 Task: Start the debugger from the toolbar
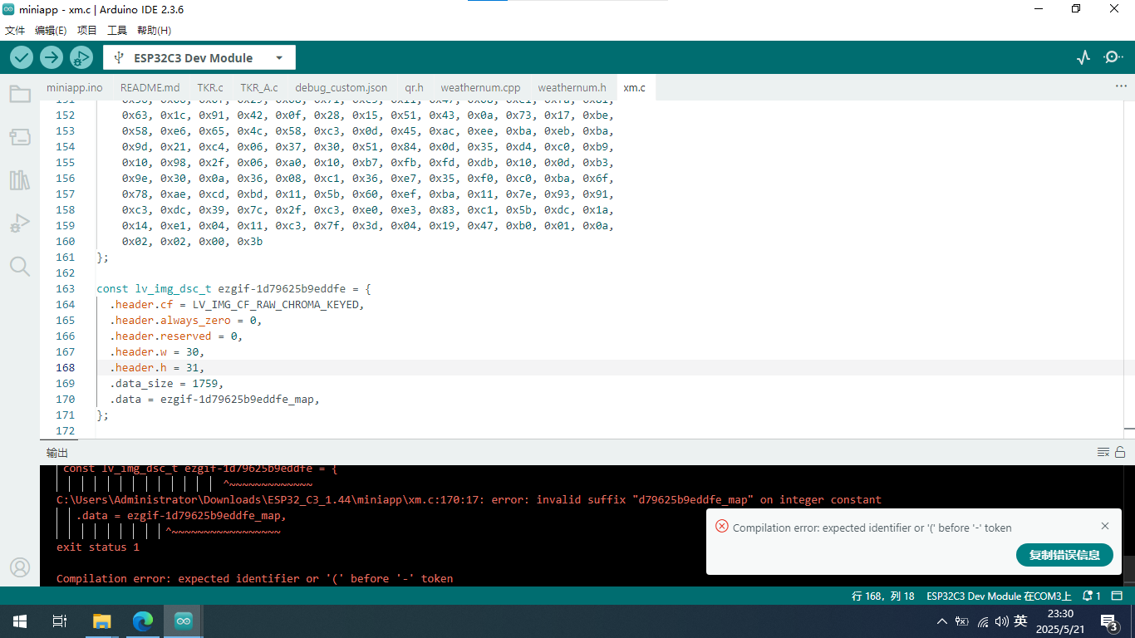tap(81, 57)
